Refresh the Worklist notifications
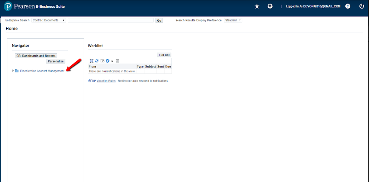Screen dimensions: 370x182 [x=97, y=61]
